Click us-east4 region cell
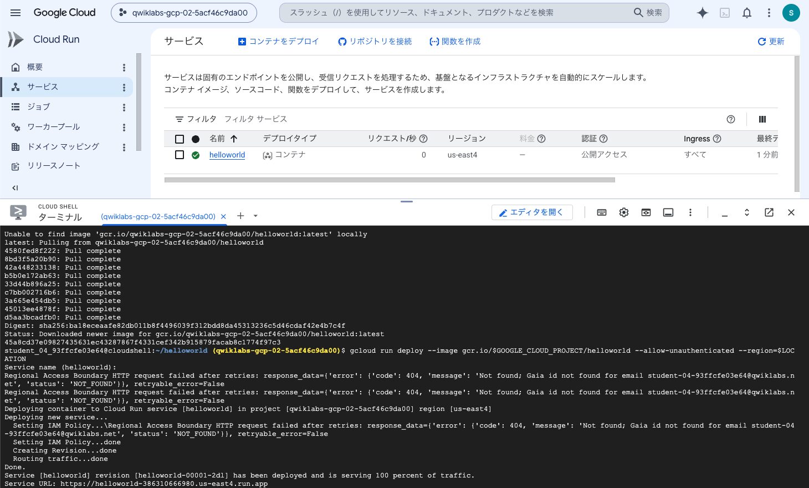809x488 pixels. tap(462, 155)
